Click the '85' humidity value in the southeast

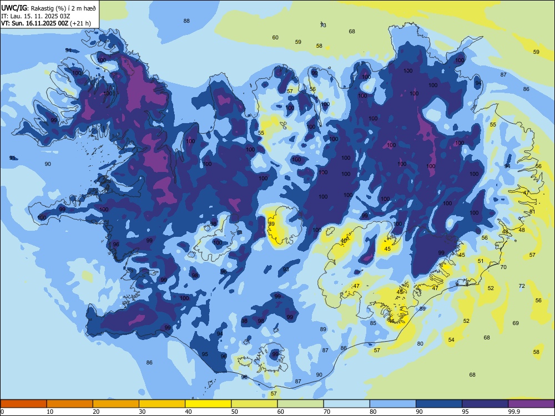(373, 323)
